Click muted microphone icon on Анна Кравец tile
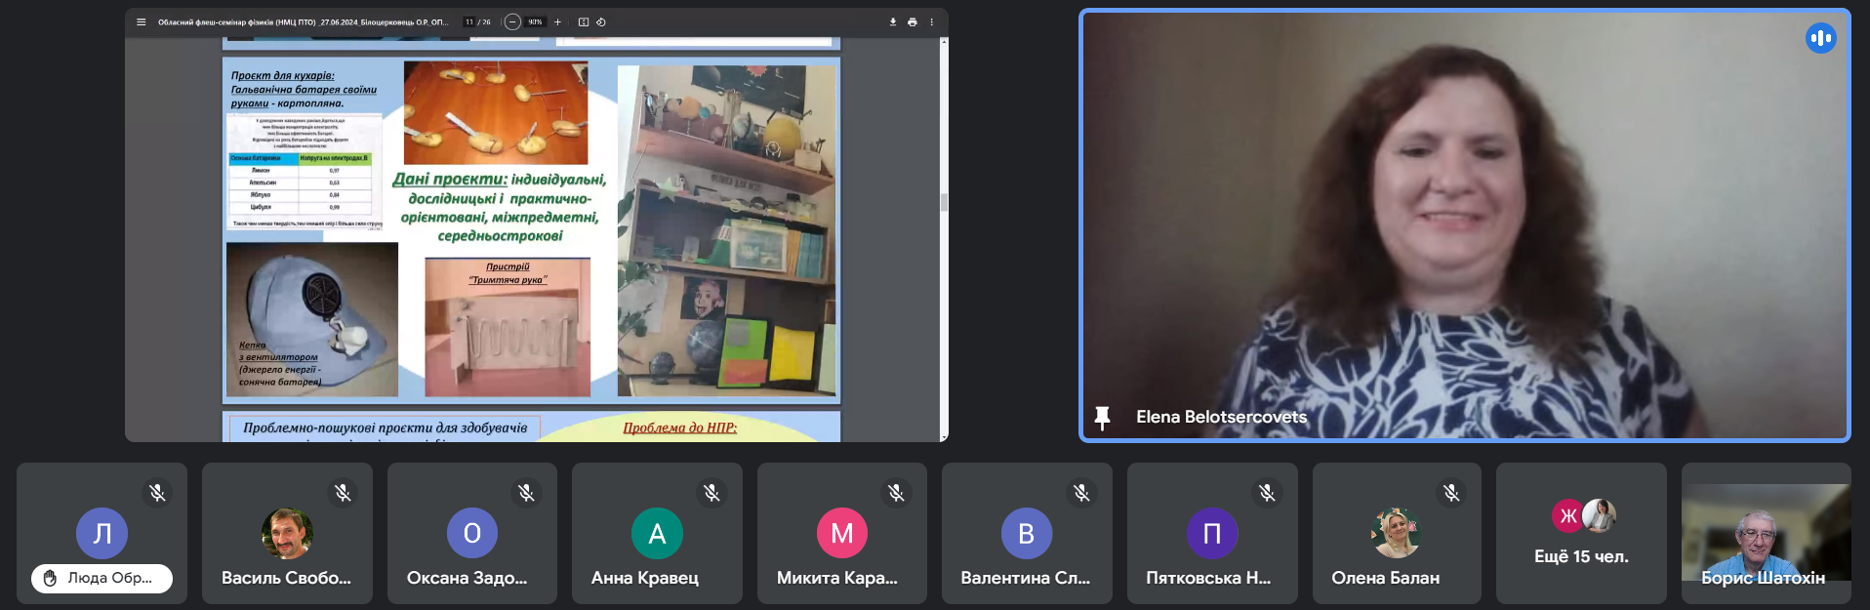Viewport: 1870px width, 610px height. [x=711, y=493]
